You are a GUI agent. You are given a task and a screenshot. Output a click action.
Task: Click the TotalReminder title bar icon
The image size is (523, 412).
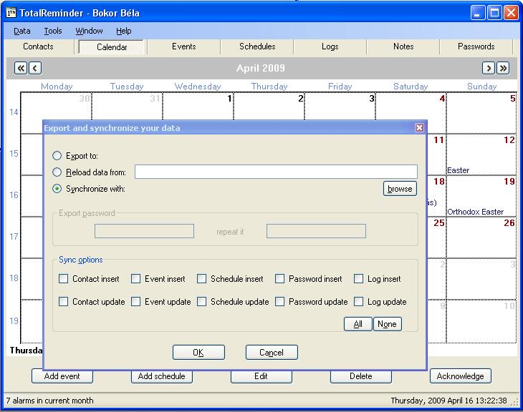pyautogui.click(x=11, y=12)
